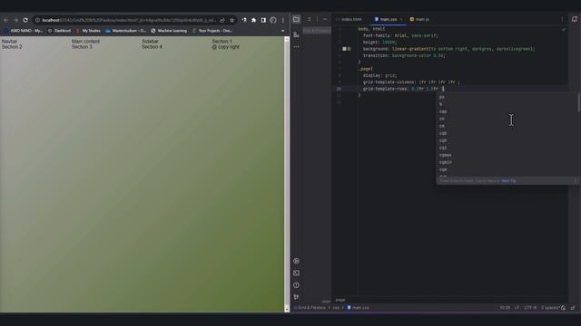
Task: Click the Expand/Collapse all project tree icon
Action: coord(309,19)
